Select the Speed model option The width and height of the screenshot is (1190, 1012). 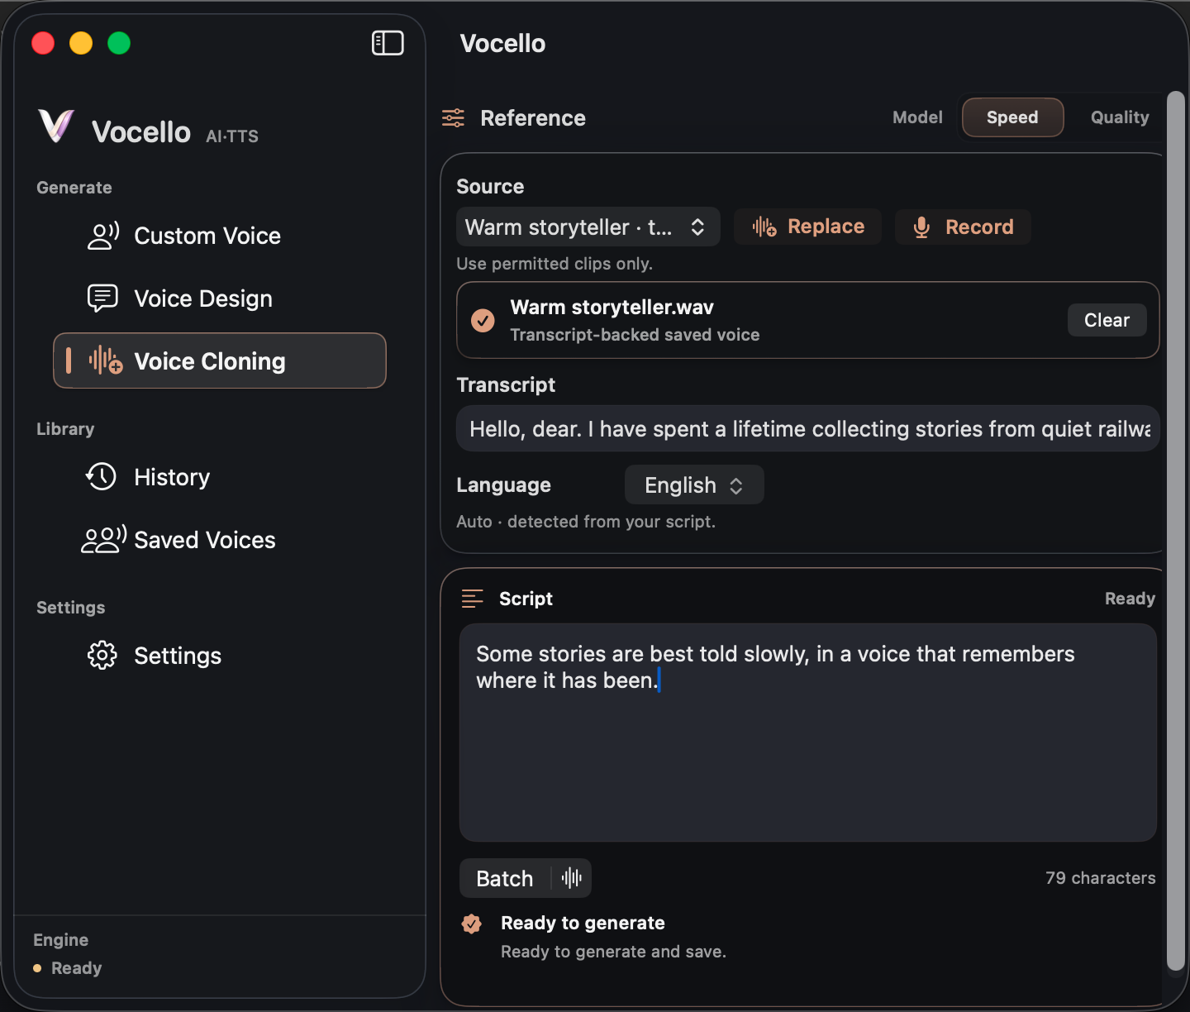coord(1012,117)
